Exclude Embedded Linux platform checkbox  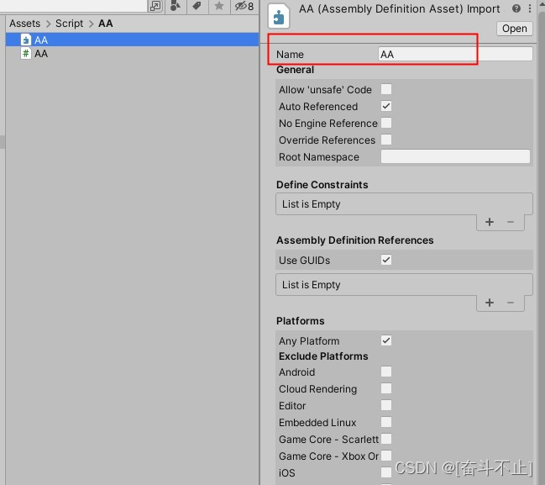click(x=386, y=422)
